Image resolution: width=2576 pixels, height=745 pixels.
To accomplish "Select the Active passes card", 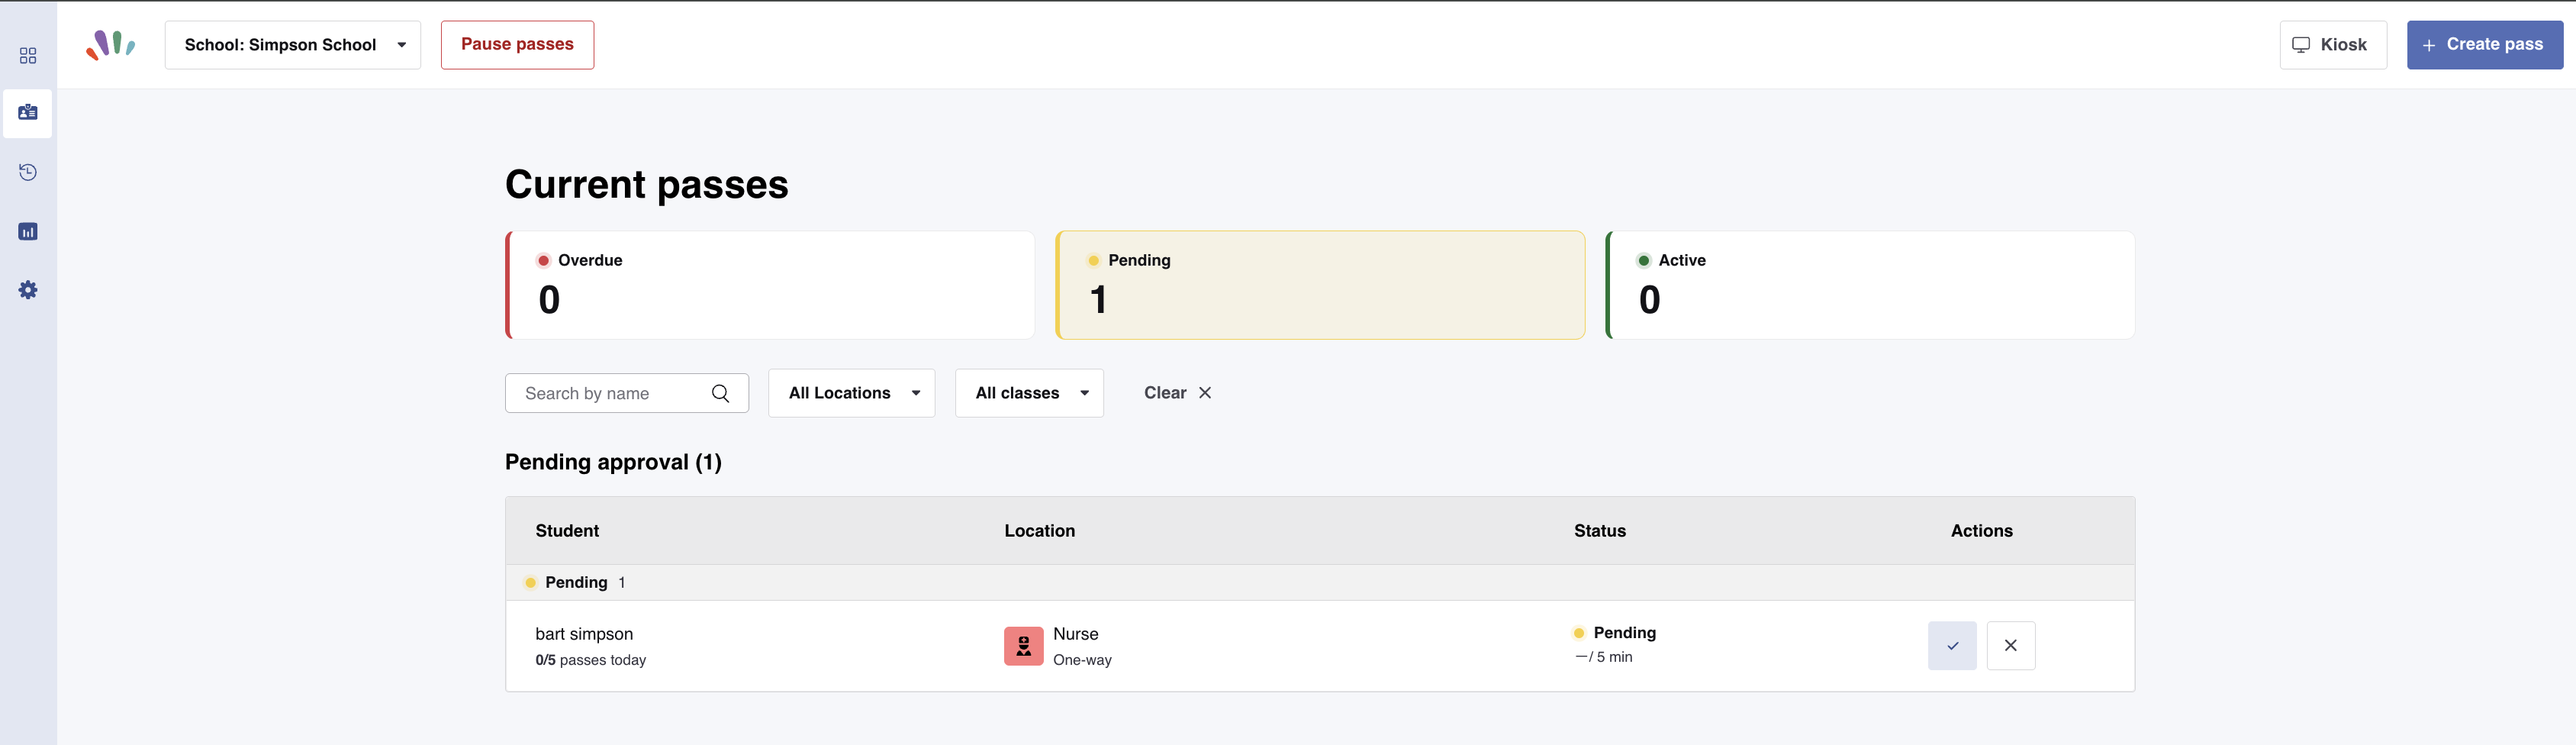I will pyautogui.click(x=1870, y=285).
